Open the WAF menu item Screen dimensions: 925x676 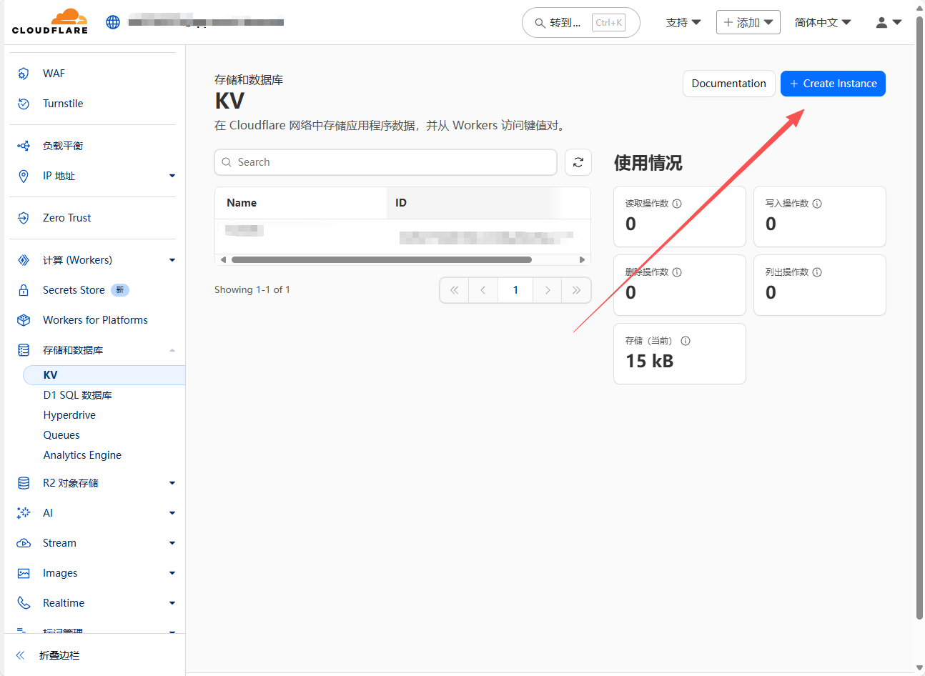pos(54,74)
